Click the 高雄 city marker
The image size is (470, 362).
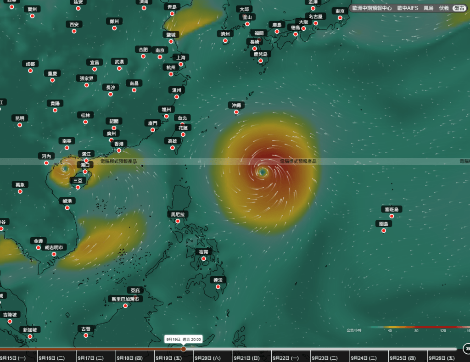(173, 148)
